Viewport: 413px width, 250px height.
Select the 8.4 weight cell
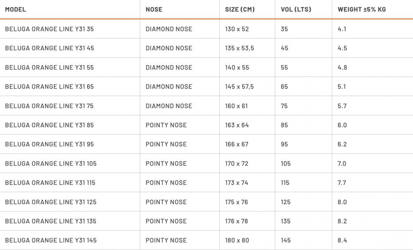[x=342, y=241]
